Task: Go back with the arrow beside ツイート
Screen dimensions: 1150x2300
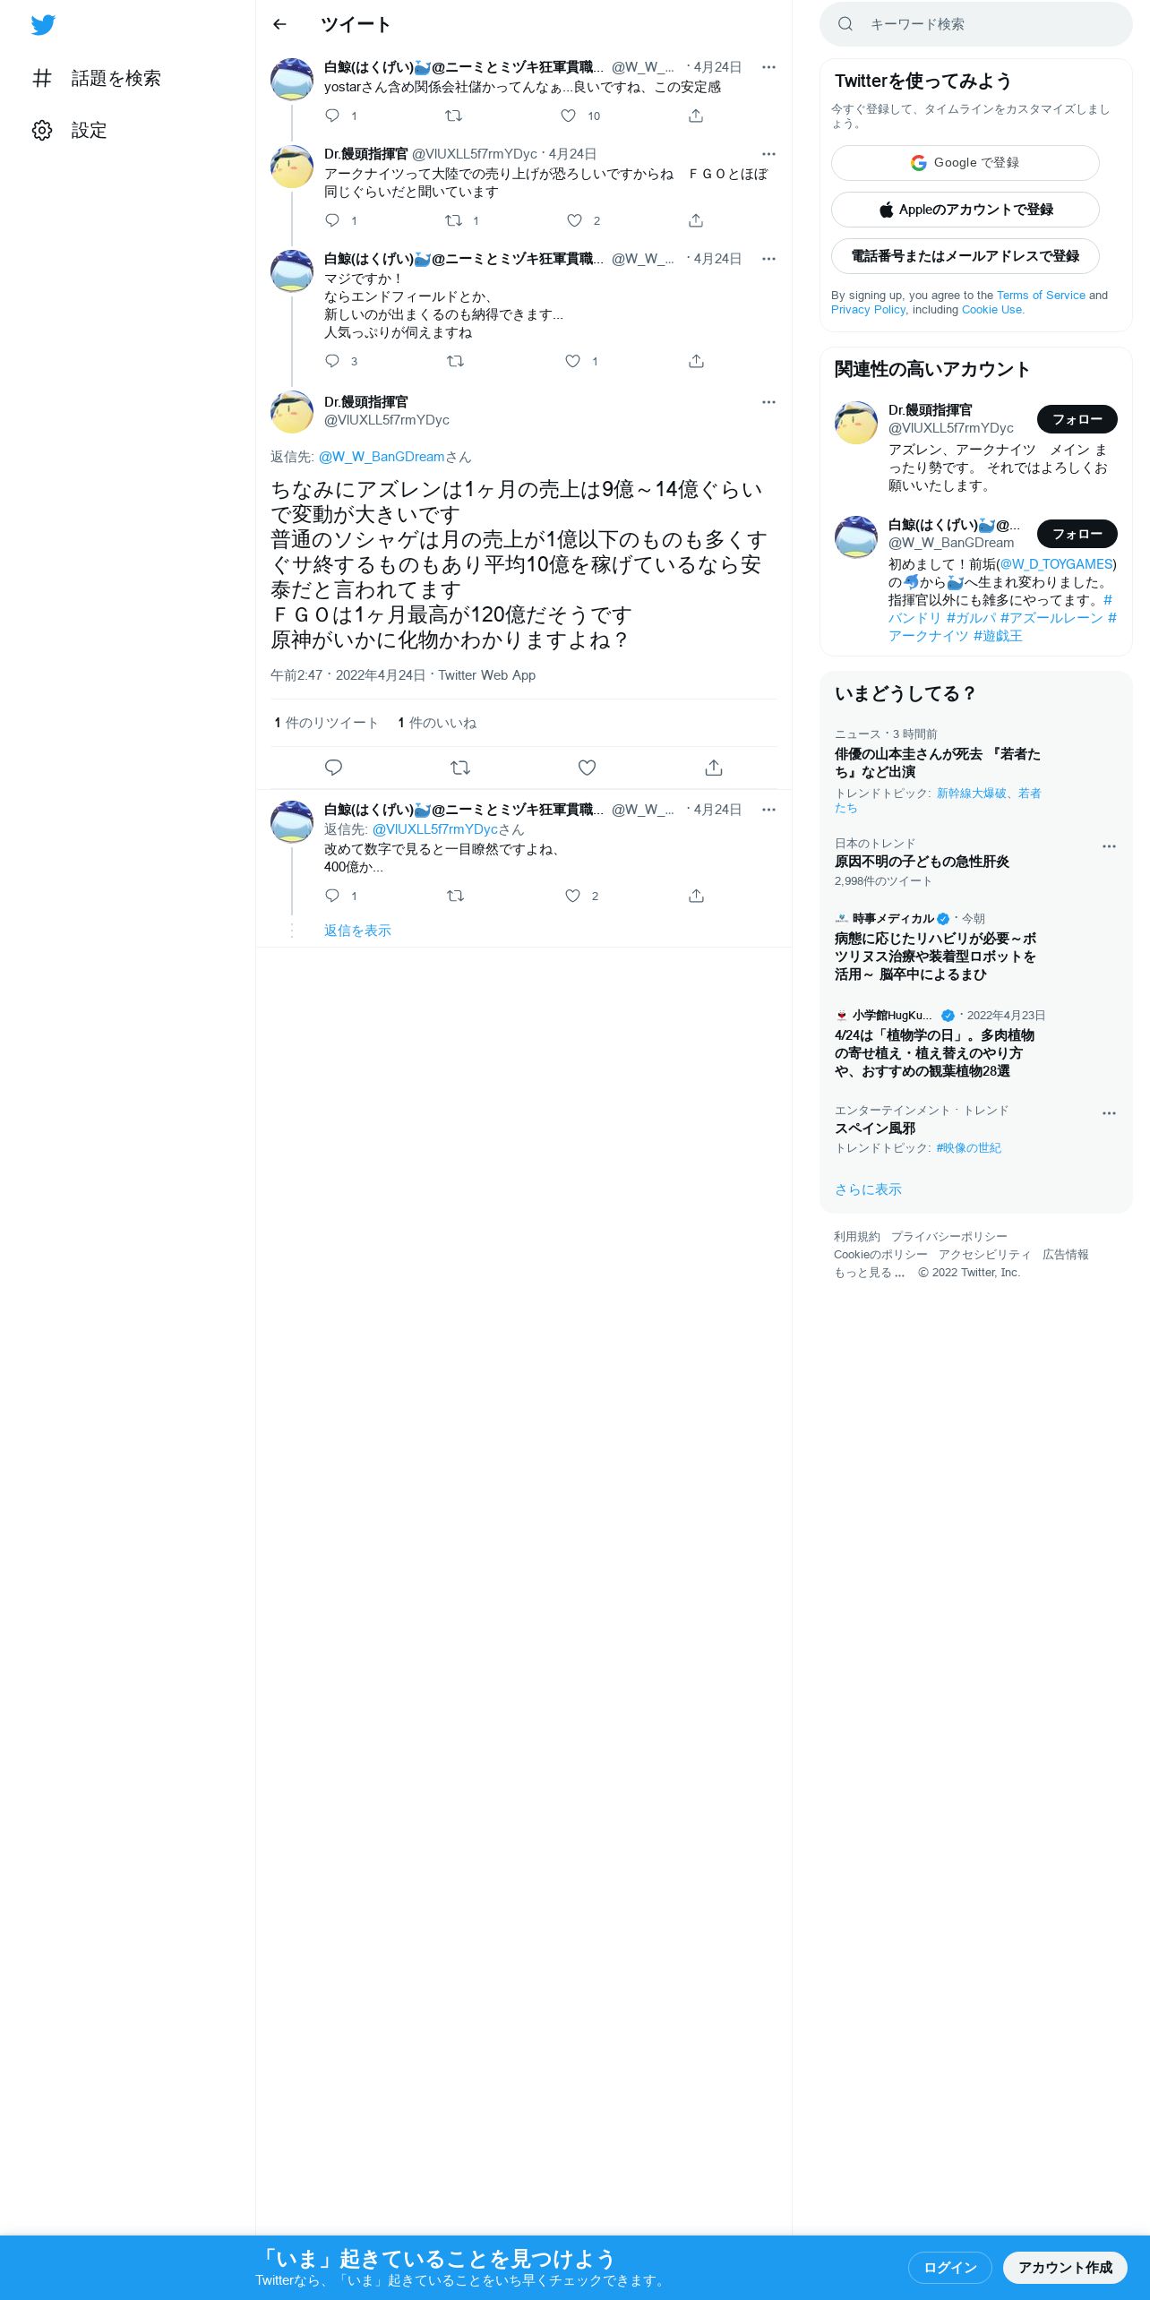Action: coord(279,24)
